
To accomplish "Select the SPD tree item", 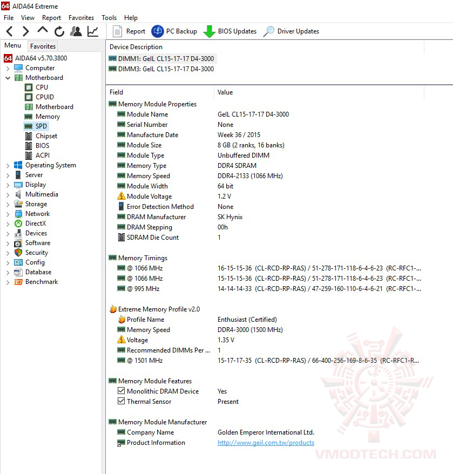I will pyautogui.click(x=41, y=126).
